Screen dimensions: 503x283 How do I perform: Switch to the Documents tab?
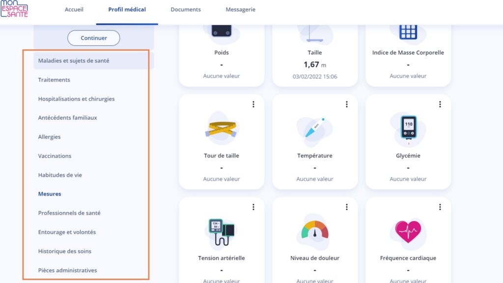click(186, 10)
